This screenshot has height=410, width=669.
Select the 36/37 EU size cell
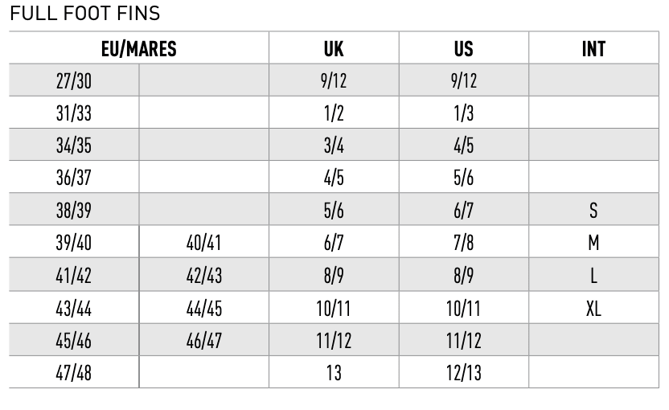pyautogui.click(x=74, y=177)
